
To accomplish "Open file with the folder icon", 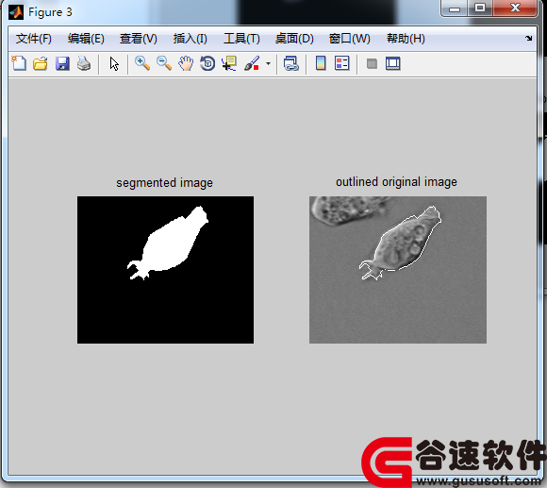I will pyautogui.click(x=41, y=63).
